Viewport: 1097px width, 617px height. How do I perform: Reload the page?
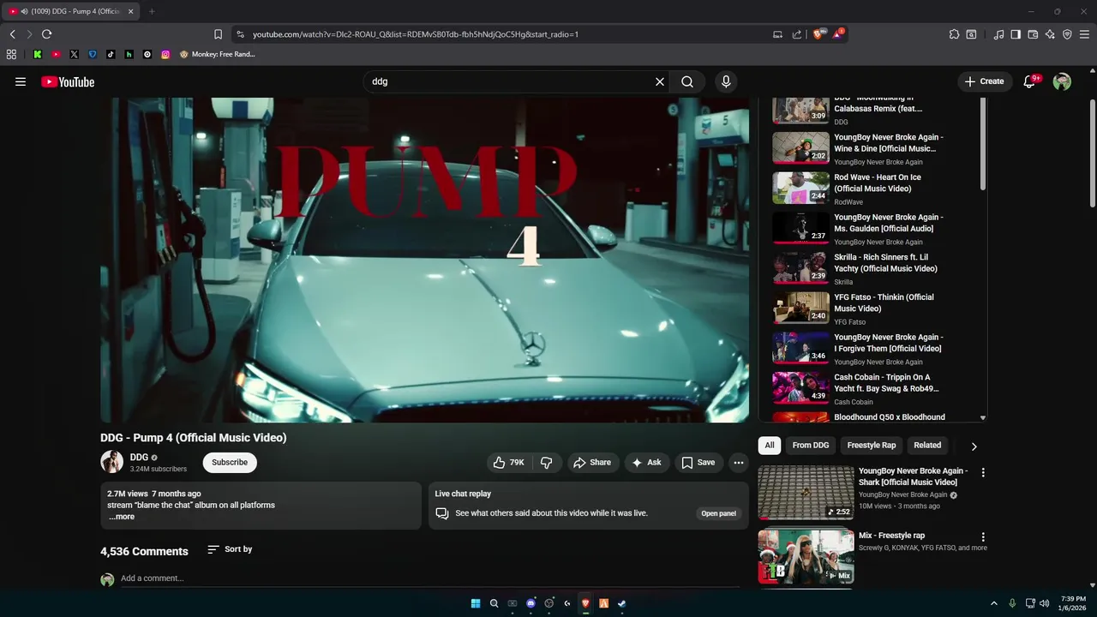pyautogui.click(x=46, y=34)
